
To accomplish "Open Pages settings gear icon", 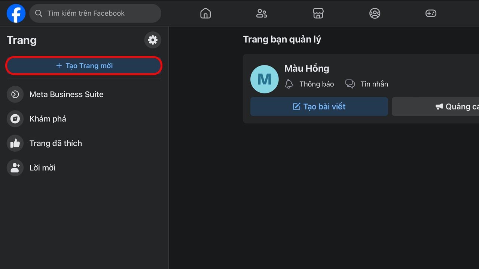I will click(153, 40).
